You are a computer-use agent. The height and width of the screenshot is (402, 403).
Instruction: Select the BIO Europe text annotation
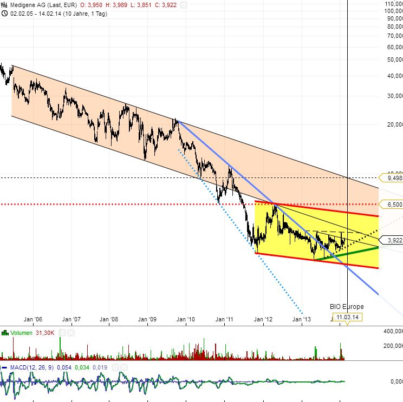click(x=347, y=307)
